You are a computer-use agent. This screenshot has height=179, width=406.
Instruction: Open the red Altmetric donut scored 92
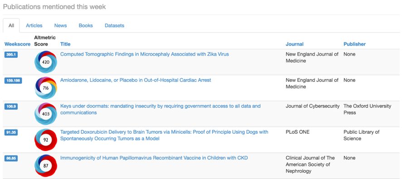pos(46,140)
